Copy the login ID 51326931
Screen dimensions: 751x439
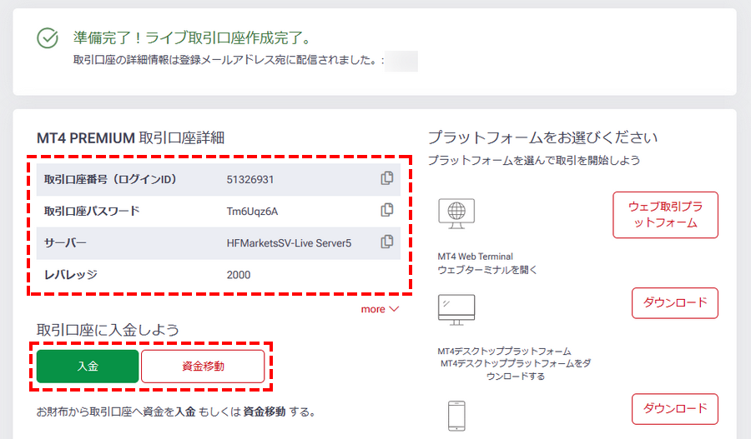(387, 178)
